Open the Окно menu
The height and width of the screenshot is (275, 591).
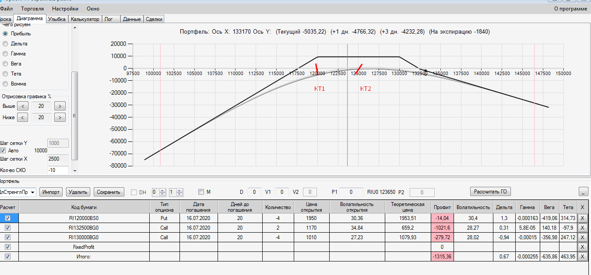point(93,8)
